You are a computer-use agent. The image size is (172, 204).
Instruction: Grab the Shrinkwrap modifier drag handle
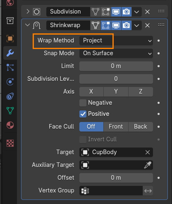tap(161, 25)
